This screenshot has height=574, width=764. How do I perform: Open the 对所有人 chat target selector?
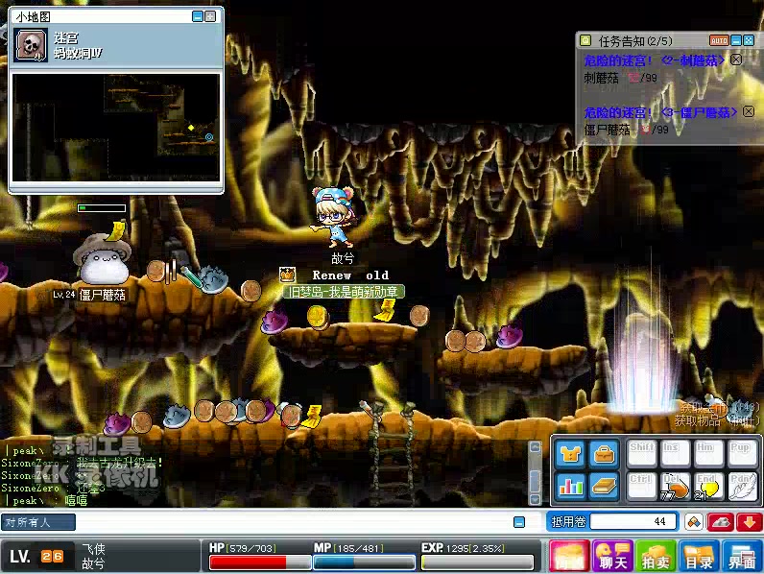pyautogui.click(x=38, y=522)
